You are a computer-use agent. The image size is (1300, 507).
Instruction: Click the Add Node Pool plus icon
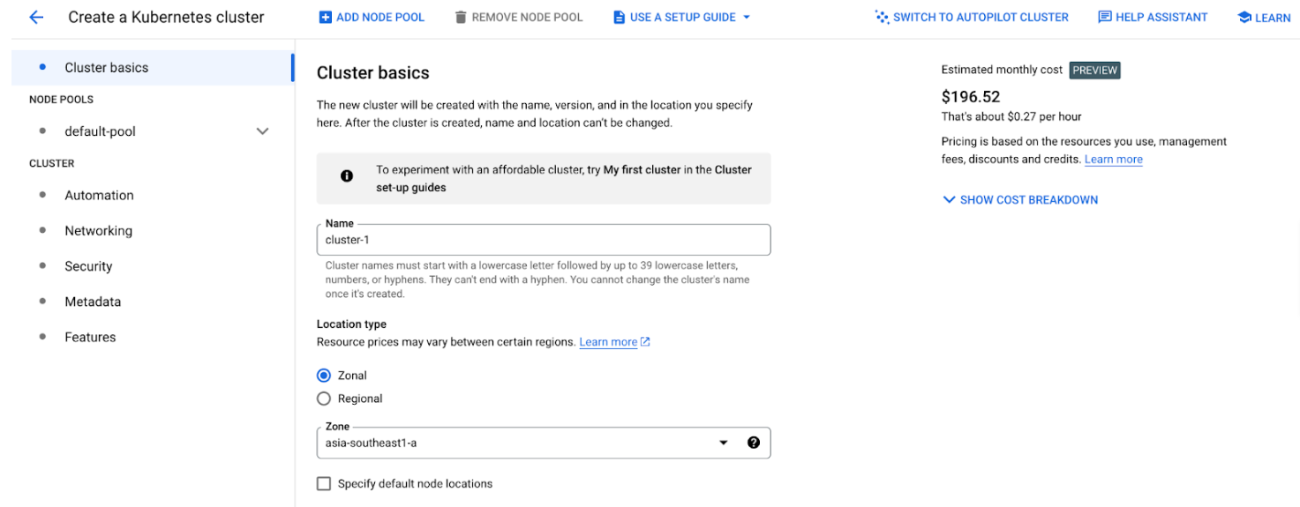coord(326,17)
